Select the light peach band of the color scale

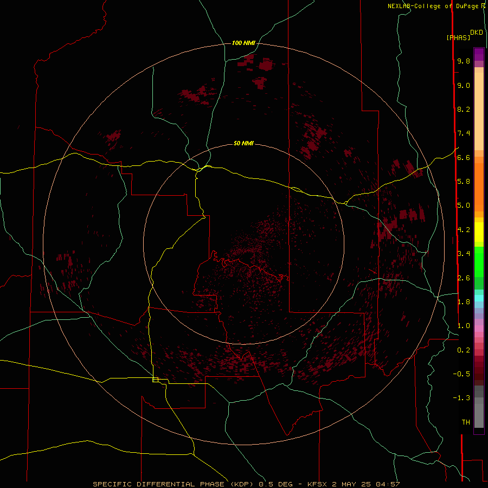pyautogui.click(x=479, y=111)
